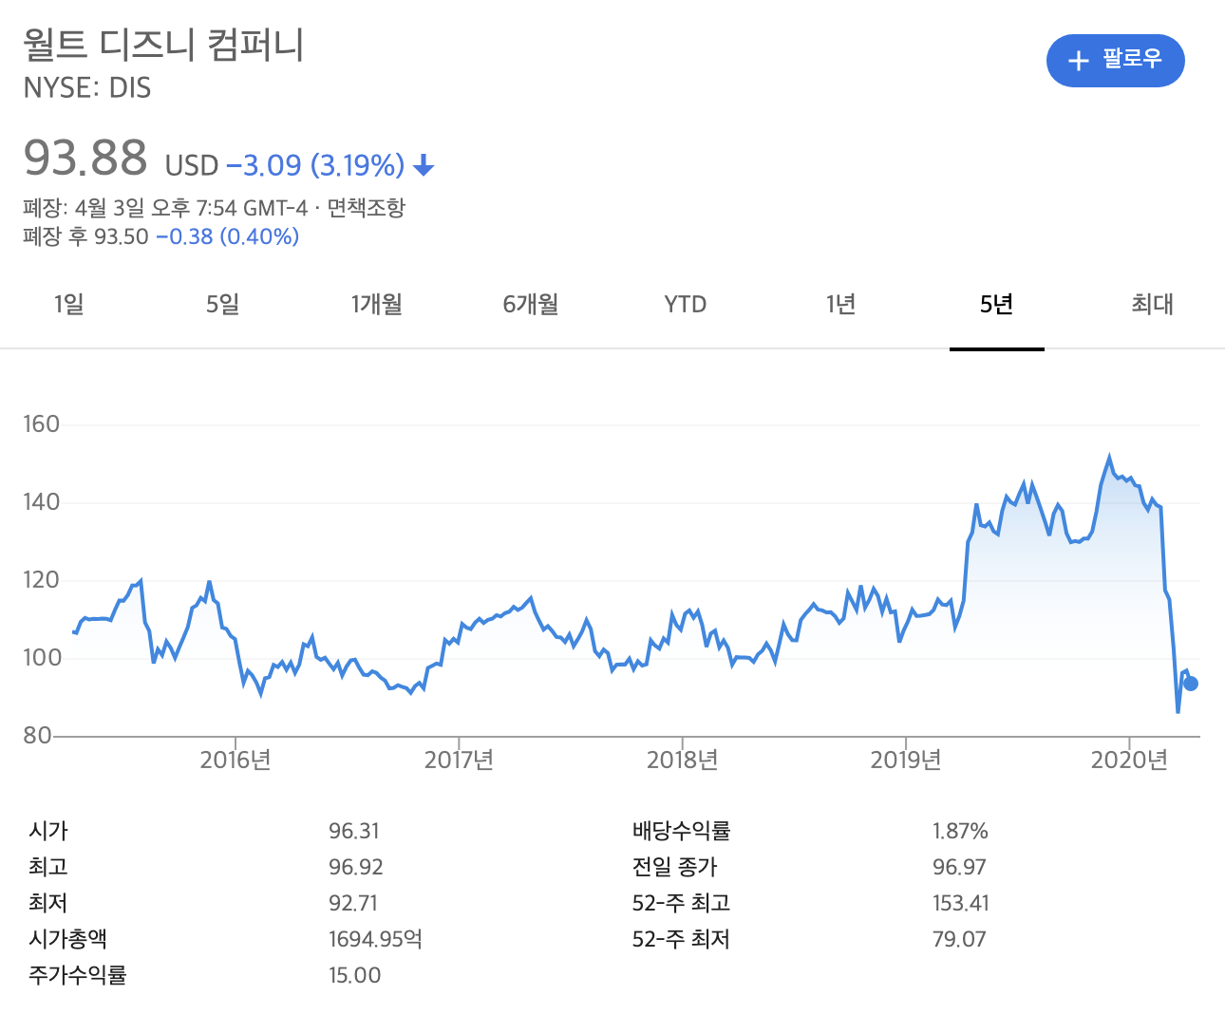Click the 2018년 axis label
1225x1014 pixels.
point(682,760)
